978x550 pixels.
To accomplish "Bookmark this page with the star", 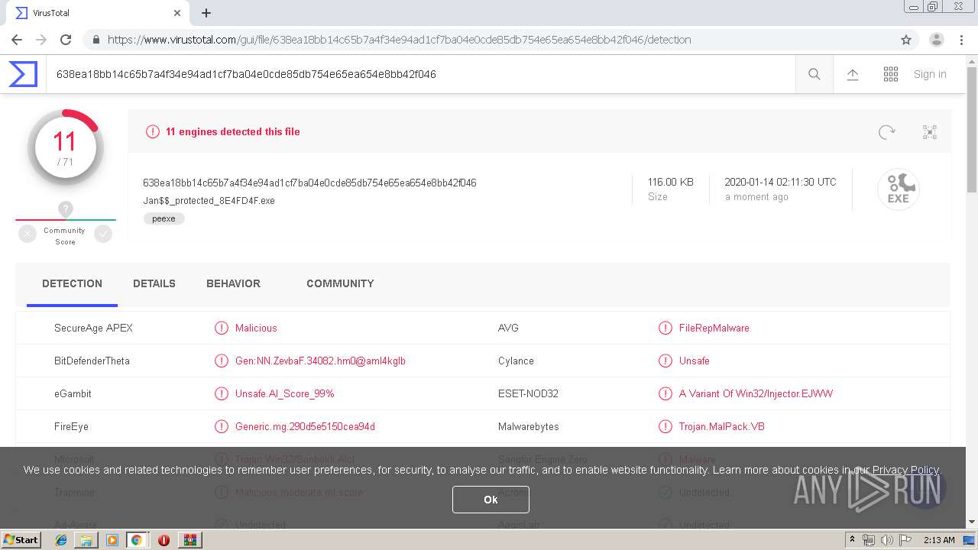I will (x=906, y=40).
